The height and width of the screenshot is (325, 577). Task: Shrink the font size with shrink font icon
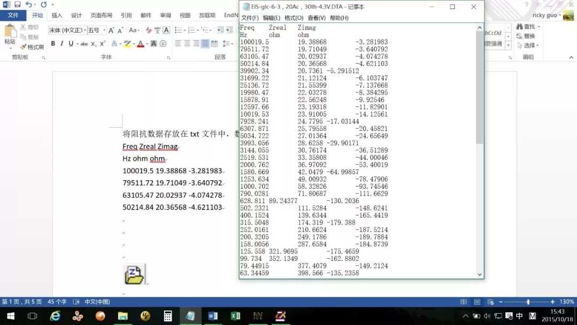click(x=120, y=30)
